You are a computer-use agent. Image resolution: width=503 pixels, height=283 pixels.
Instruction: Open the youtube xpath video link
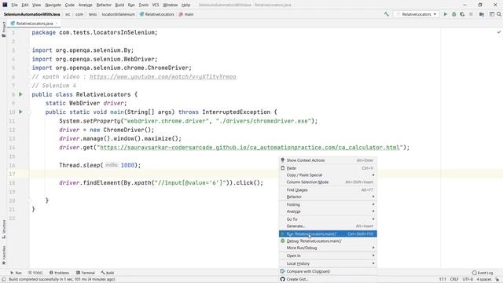pos(163,77)
